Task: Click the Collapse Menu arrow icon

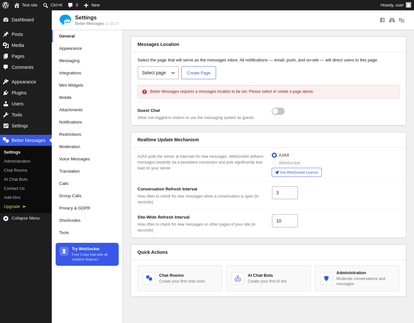Action: [6, 218]
